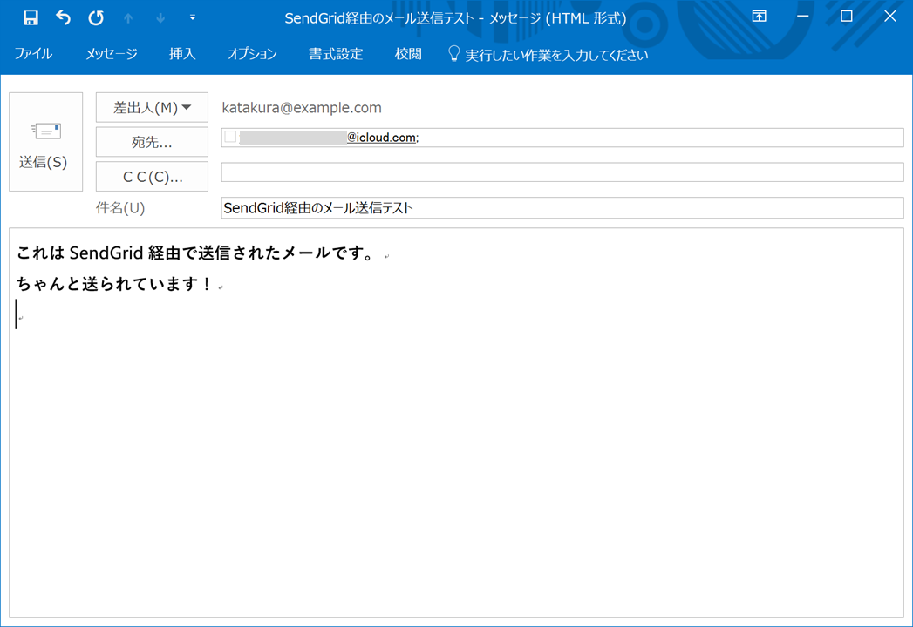Click the subject field SendGrid経由のメール送信テスト
The image size is (913, 627).
click(562, 207)
